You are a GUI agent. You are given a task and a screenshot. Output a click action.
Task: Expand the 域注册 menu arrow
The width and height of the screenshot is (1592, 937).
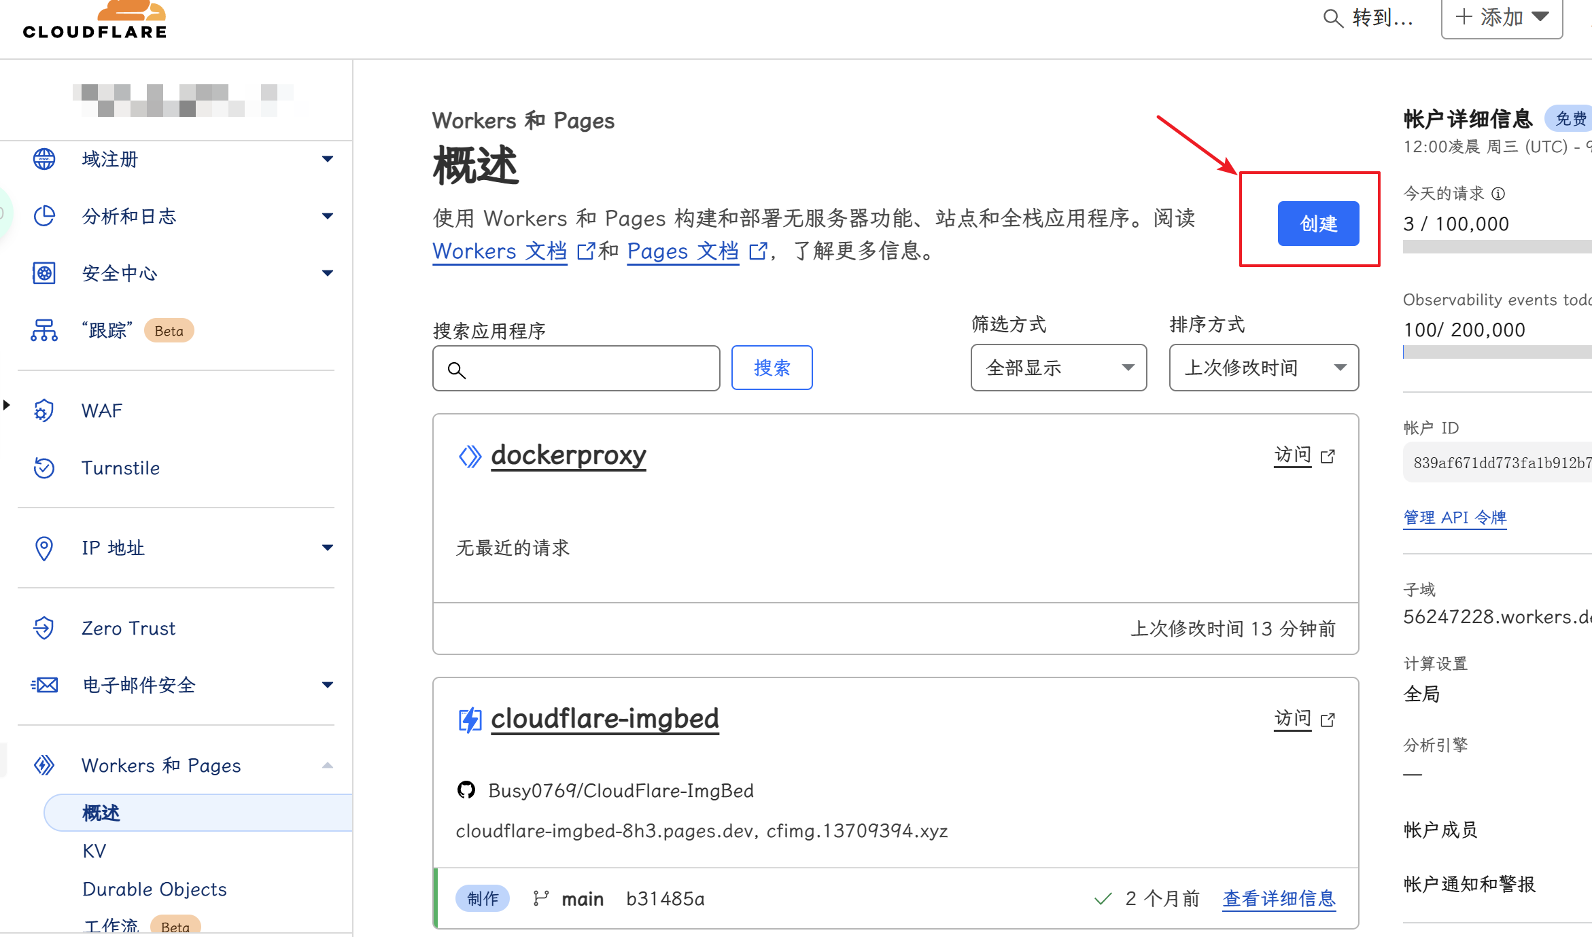[328, 159]
